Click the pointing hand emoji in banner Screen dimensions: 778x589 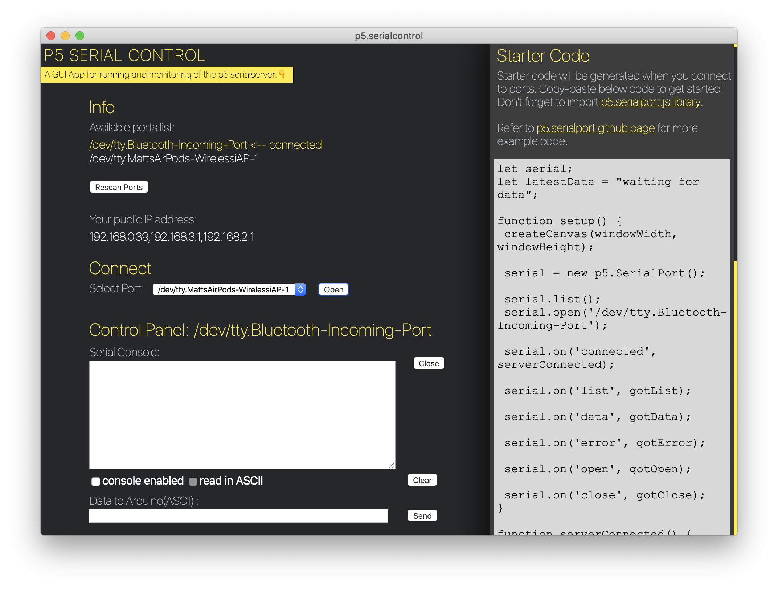[x=282, y=74]
